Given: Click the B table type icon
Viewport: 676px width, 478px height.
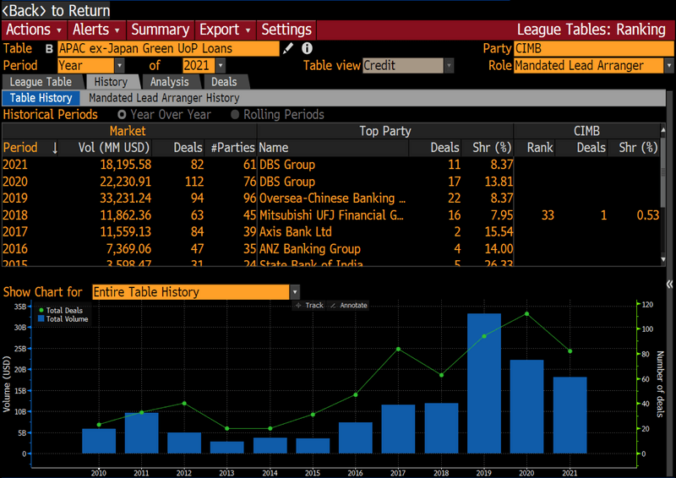Looking at the screenshot, I should (x=49, y=49).
